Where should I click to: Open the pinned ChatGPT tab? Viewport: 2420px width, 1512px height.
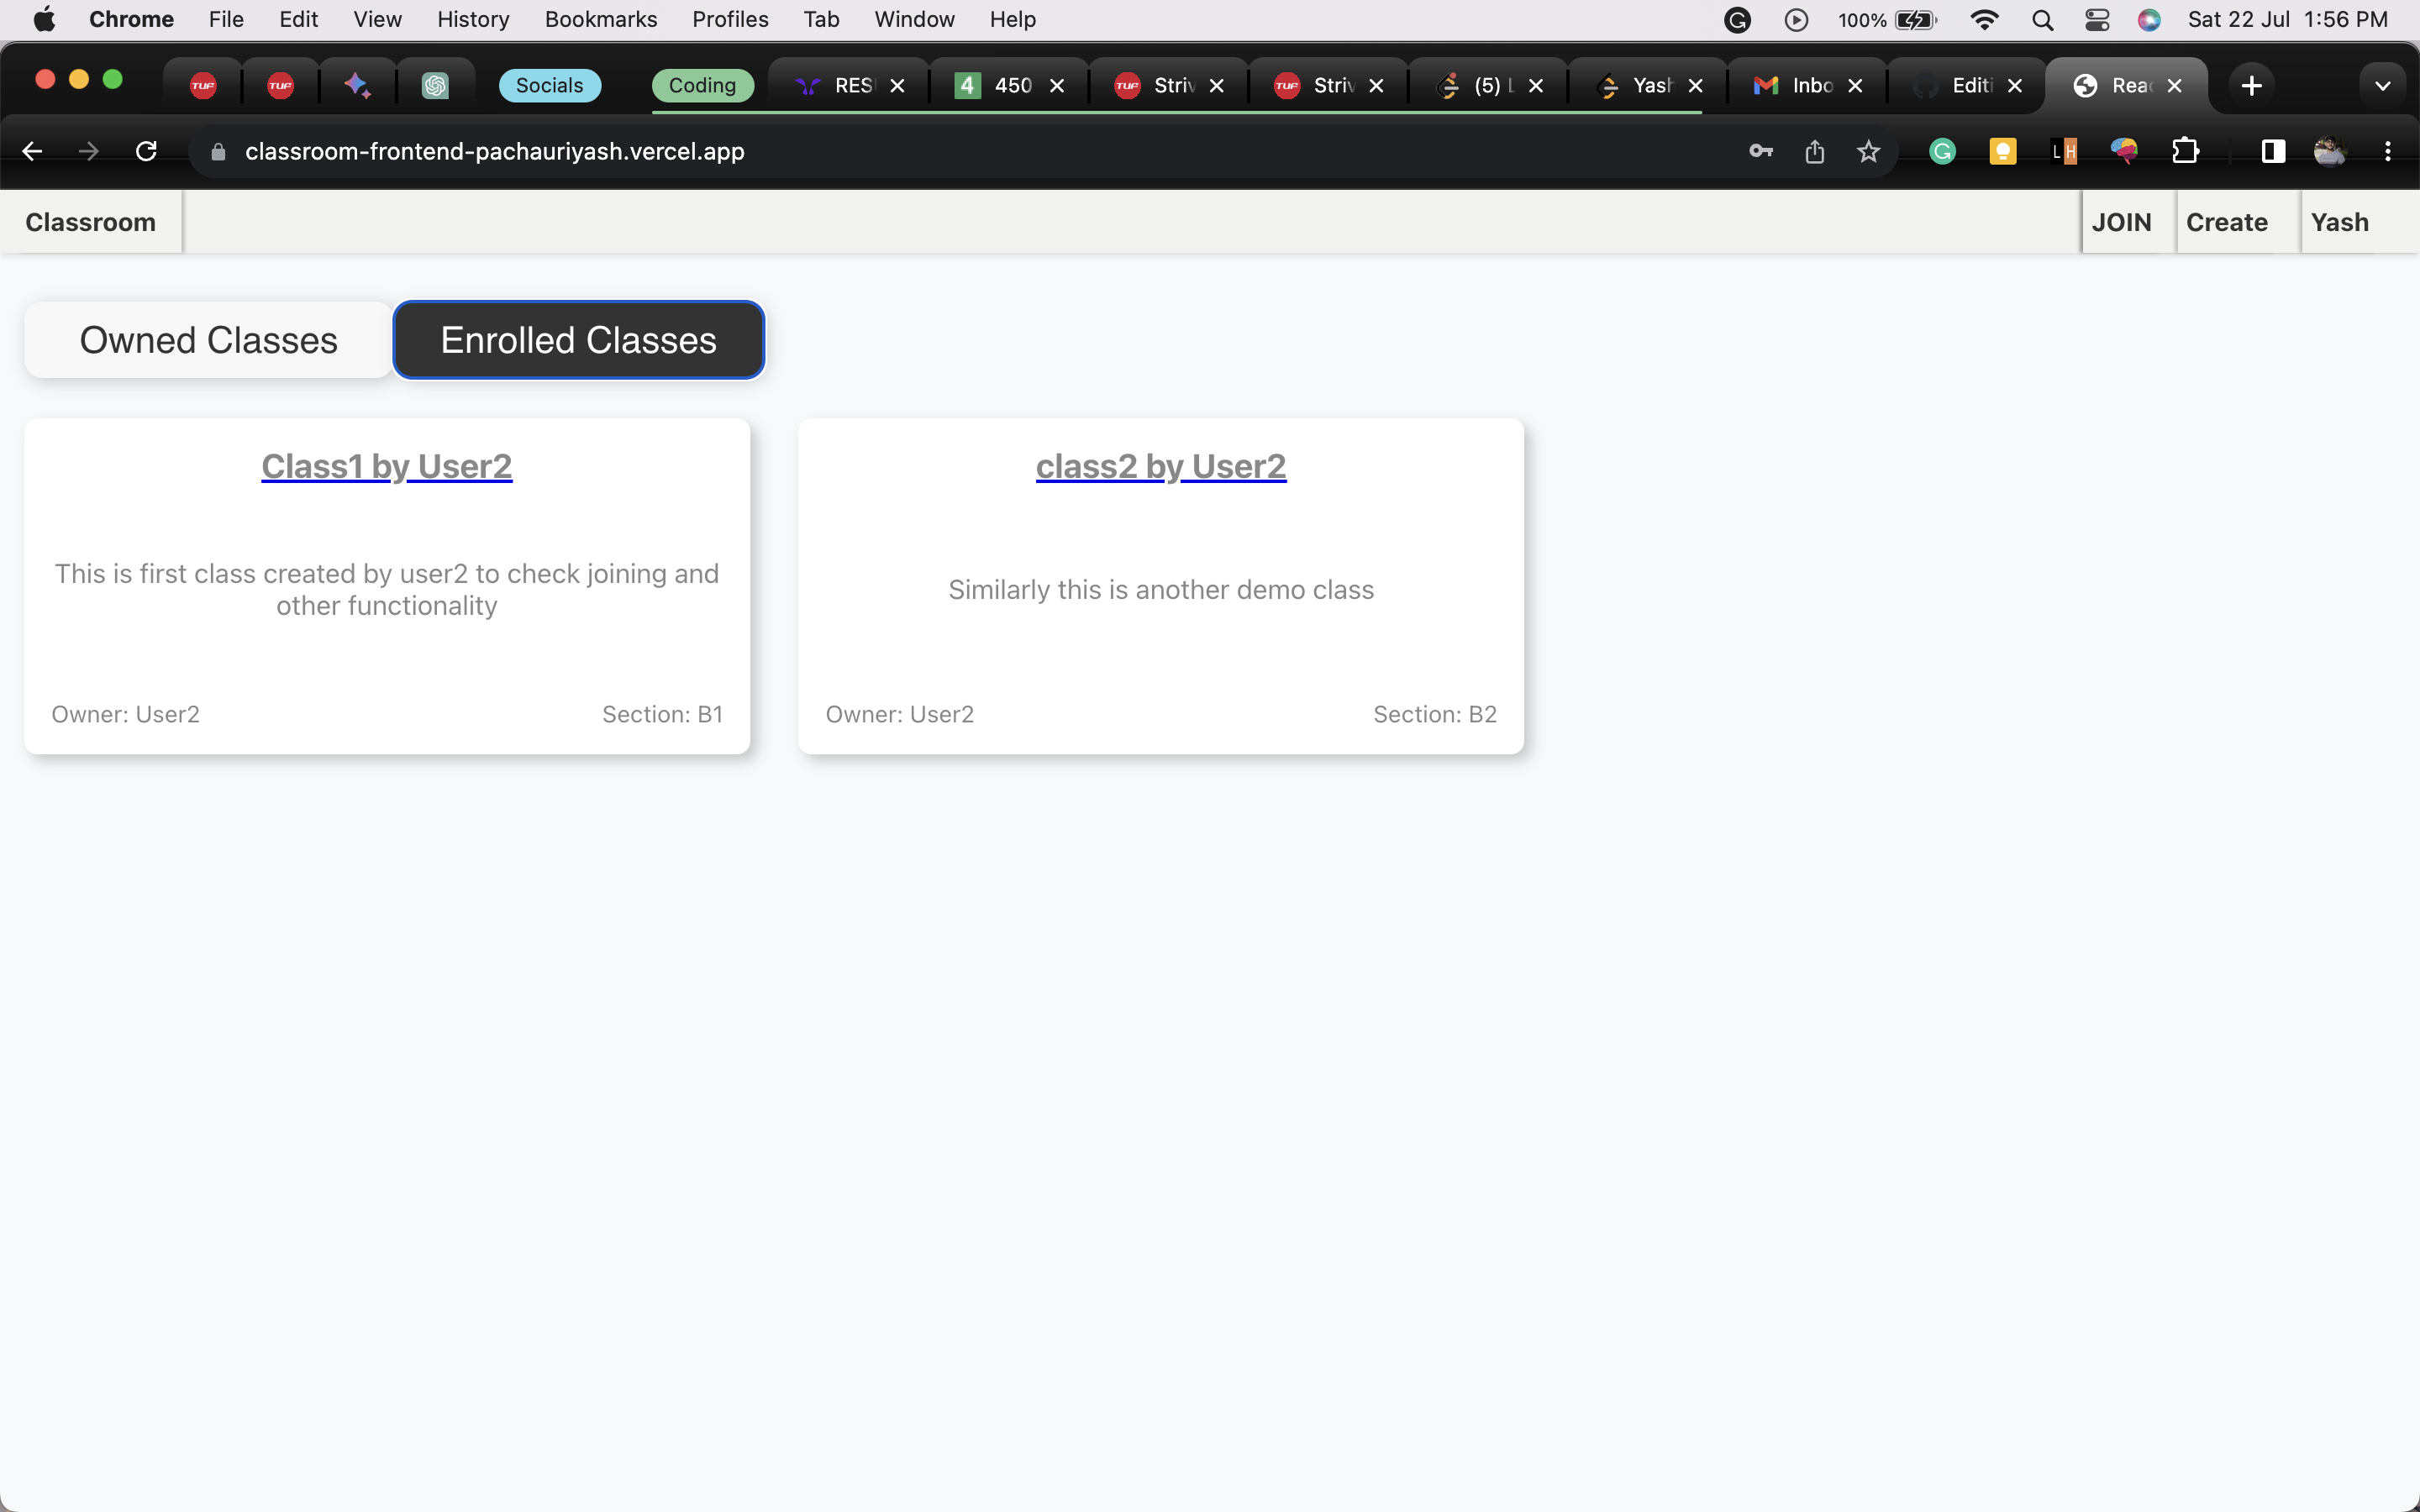coord(435,84)
